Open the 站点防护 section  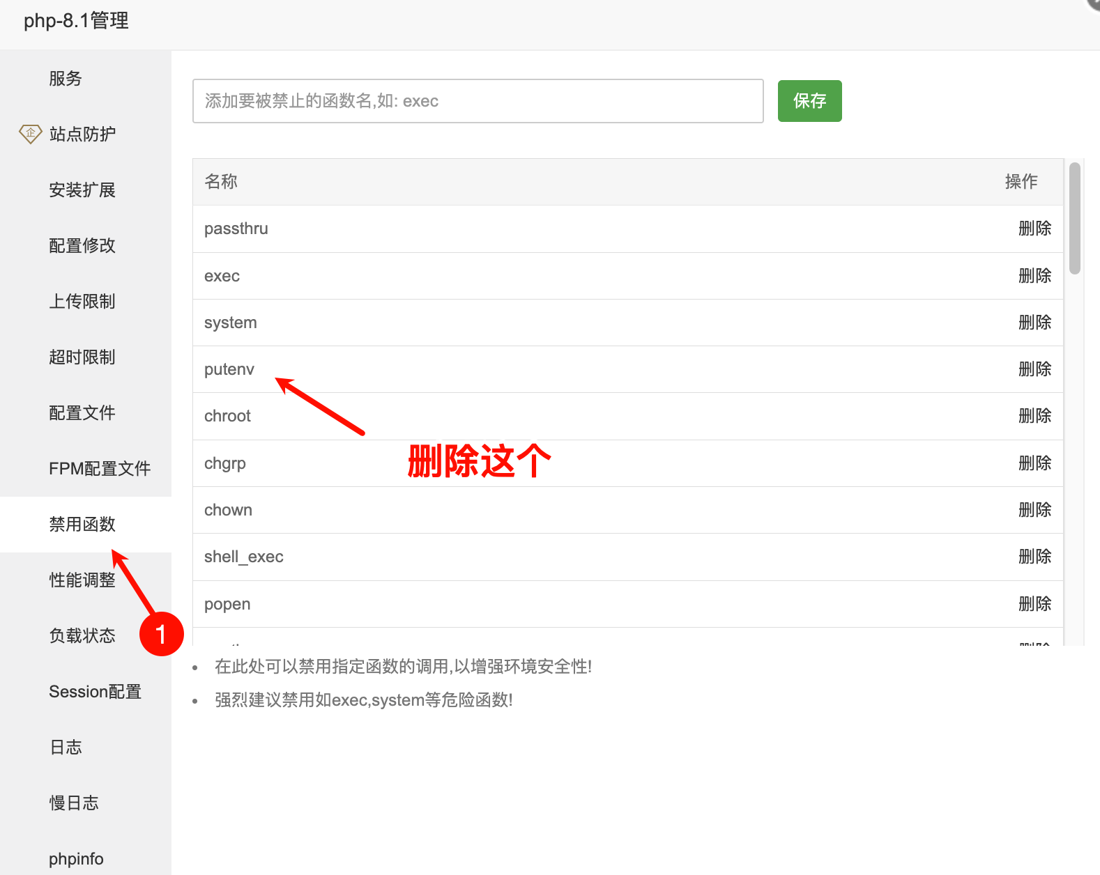point(82,134)
